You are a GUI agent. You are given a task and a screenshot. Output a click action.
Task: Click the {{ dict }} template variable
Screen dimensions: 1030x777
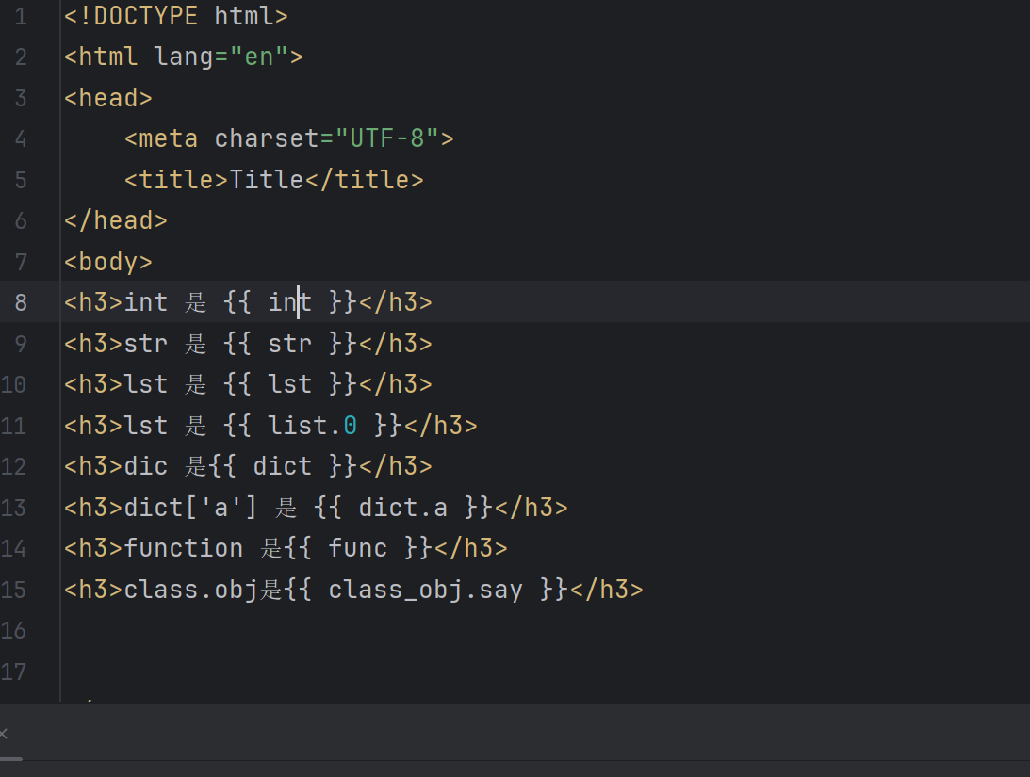[282, 466]
